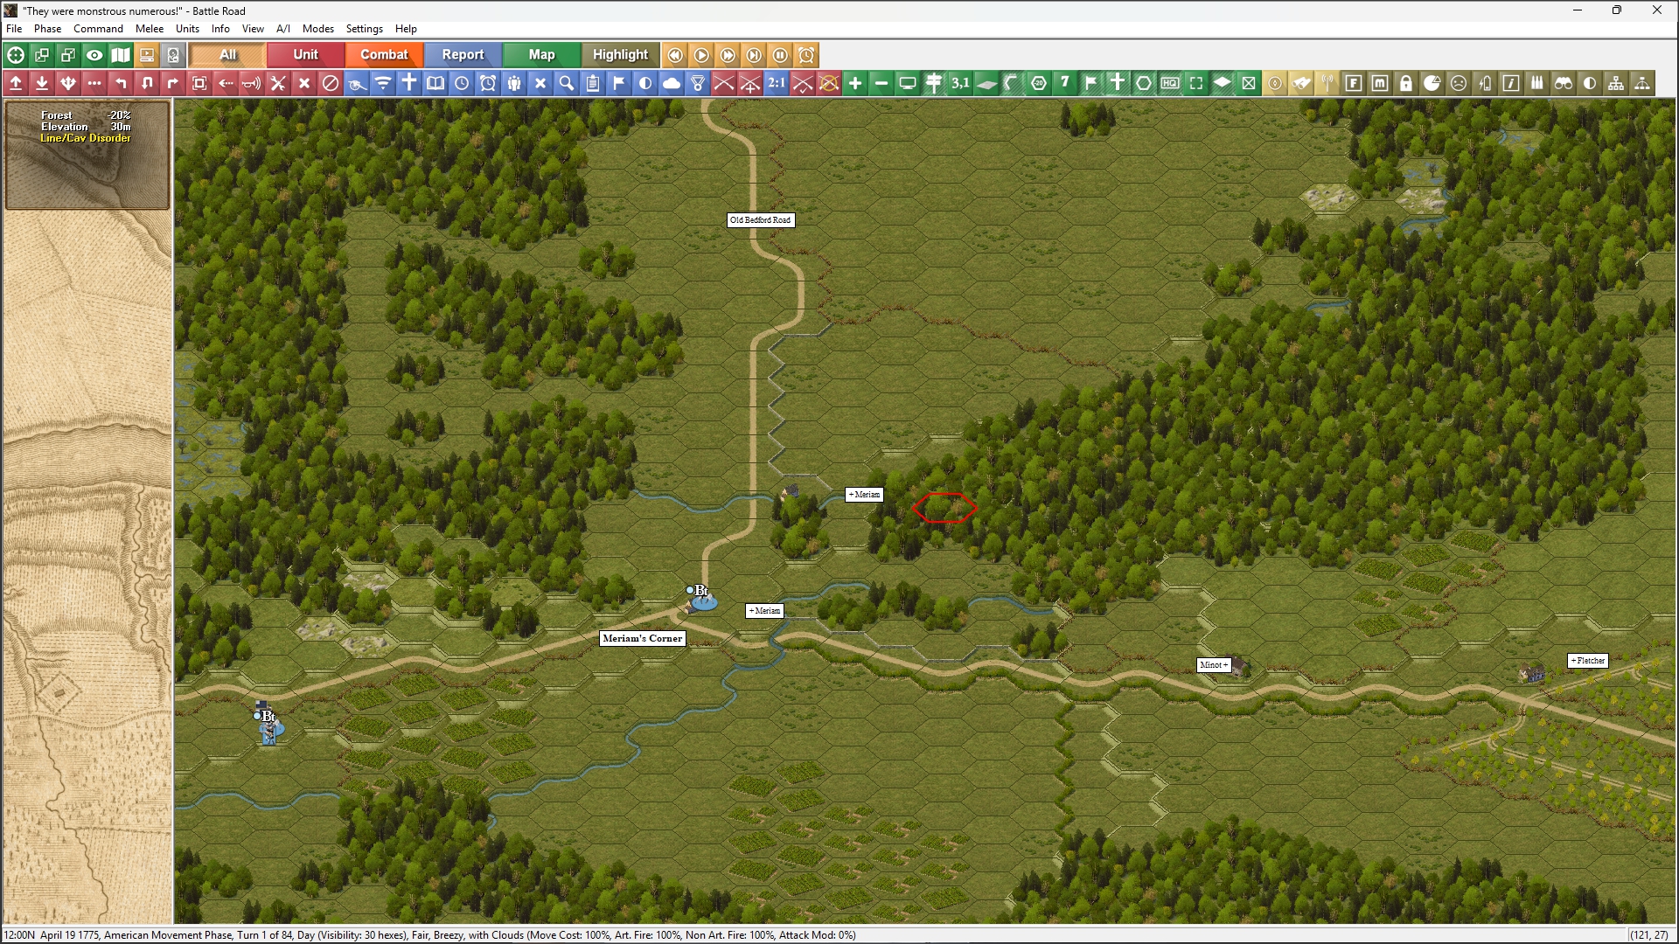
Task: Click the Meriam's Corner map label
Action: (643, 638)
